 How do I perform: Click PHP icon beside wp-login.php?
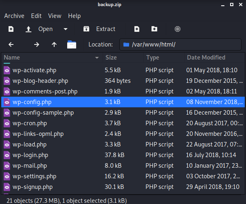[7, 155]
